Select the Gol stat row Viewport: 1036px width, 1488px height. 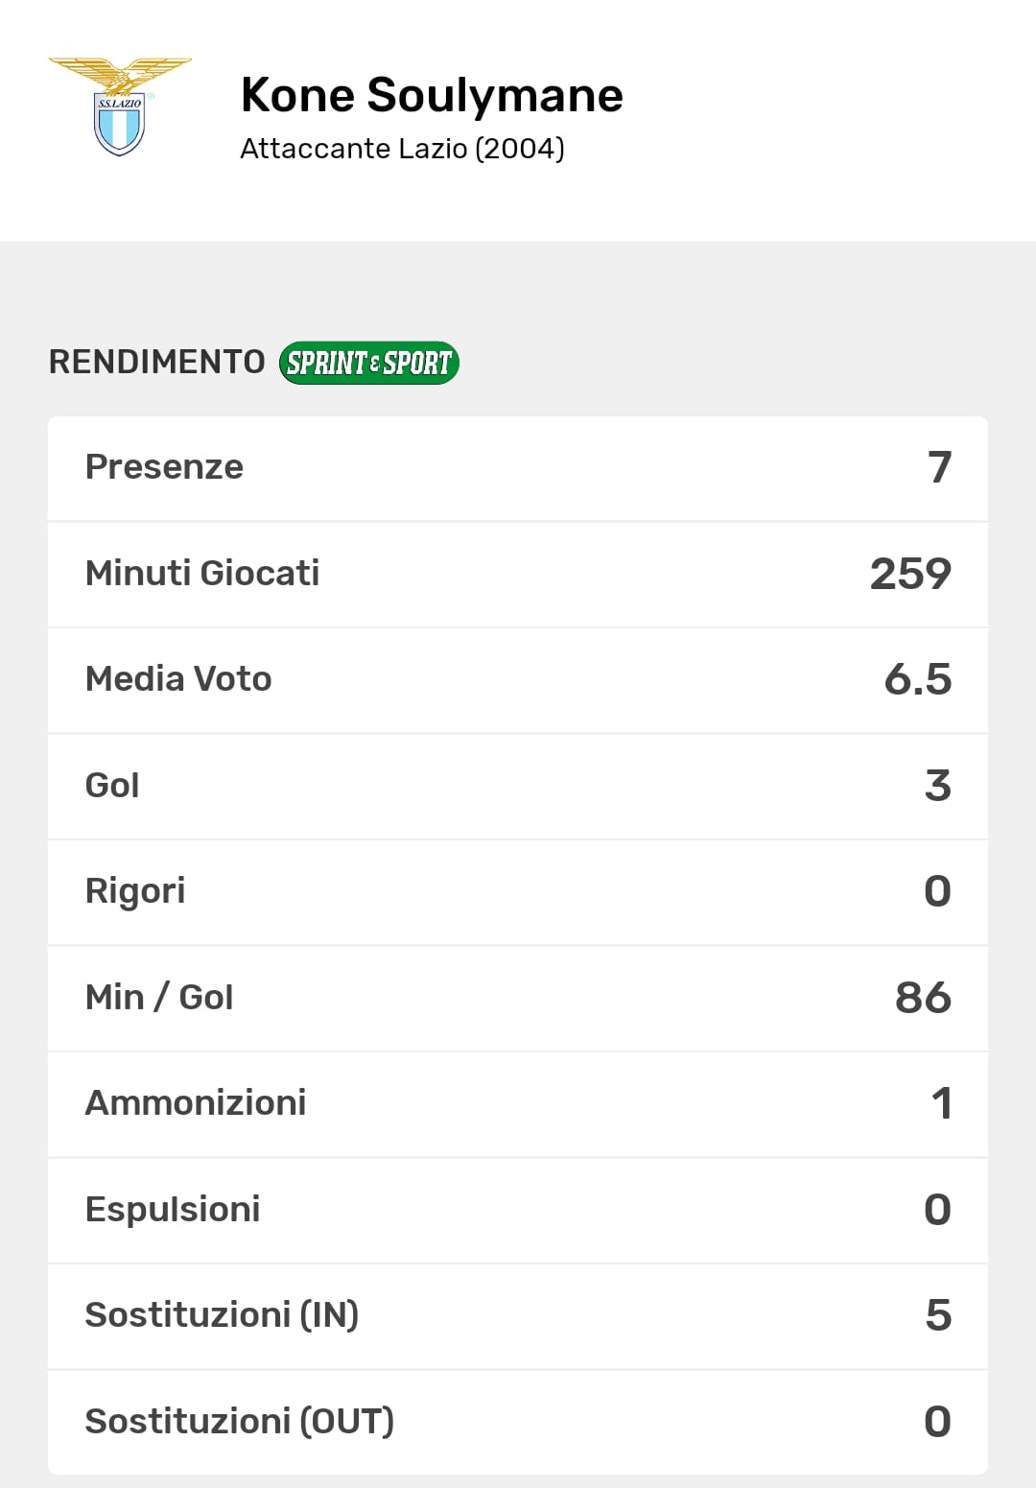(x=518, y=786)
